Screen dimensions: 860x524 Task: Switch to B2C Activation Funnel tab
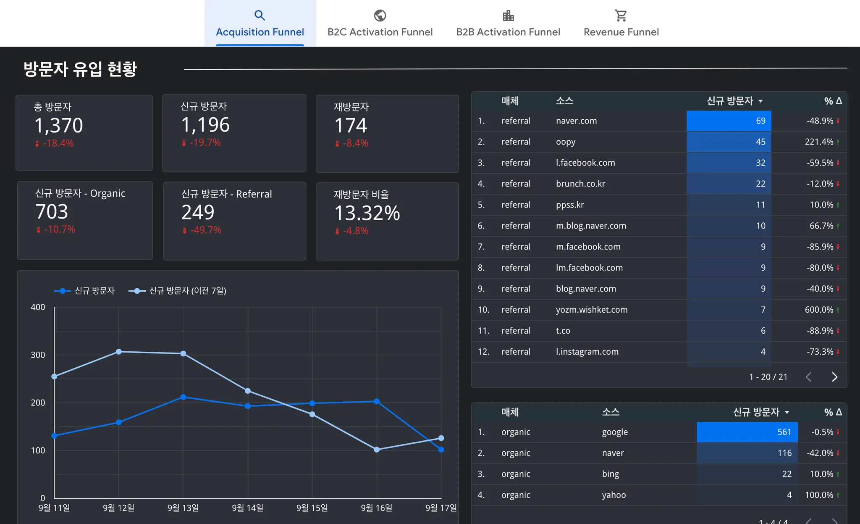point(380,32)
